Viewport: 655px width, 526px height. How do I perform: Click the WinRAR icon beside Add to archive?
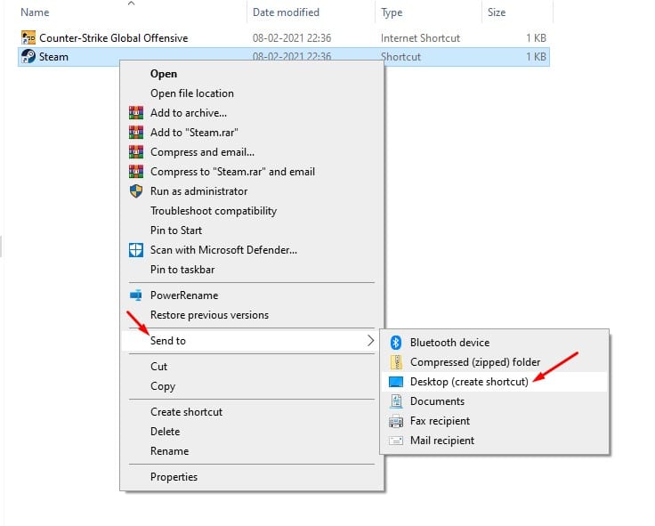click(136, 113)
